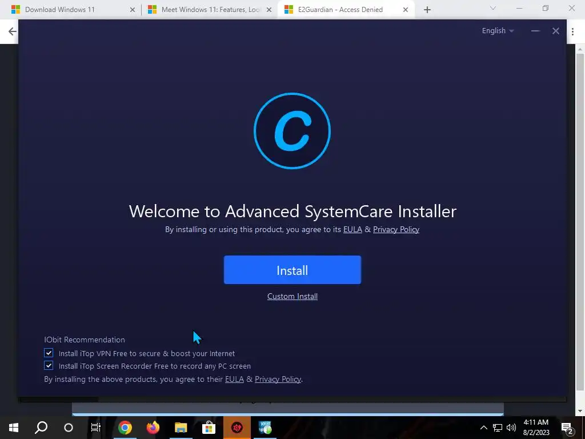
Task: Launch Google Chrome from taskbar
Action: tap(125, 428)
